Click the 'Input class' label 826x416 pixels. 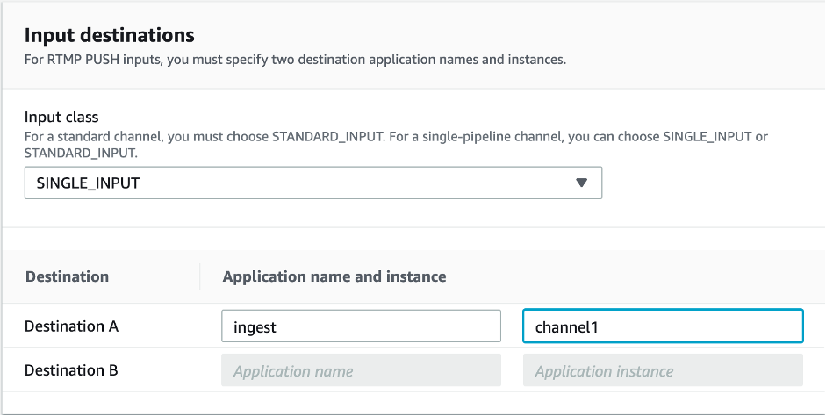click(x=61, y=118)
